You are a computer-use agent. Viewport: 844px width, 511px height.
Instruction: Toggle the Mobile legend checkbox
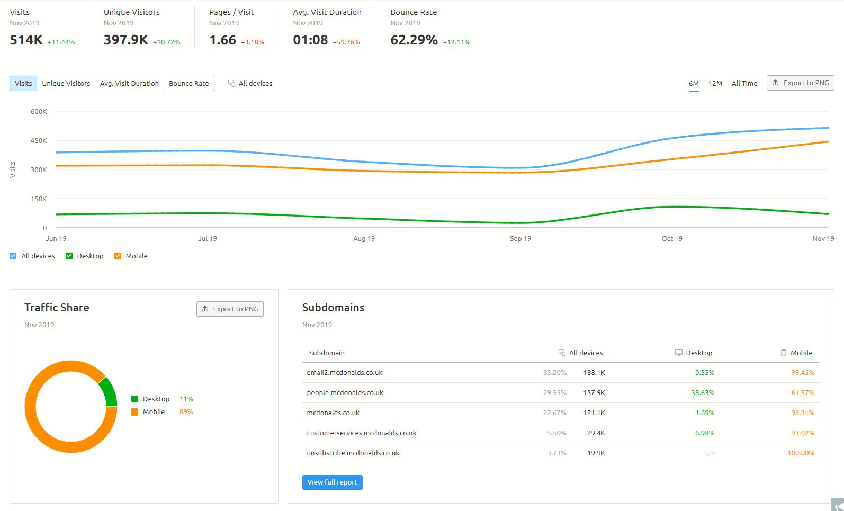pos(118,256)
